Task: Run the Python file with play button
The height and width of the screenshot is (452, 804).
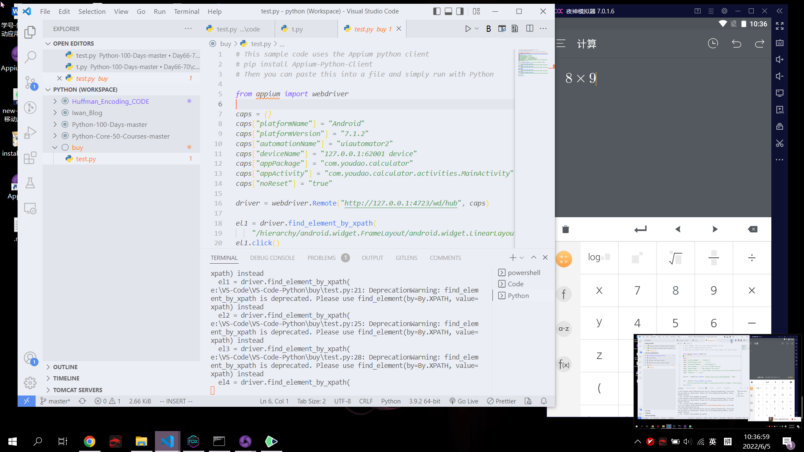Action: 468,29
